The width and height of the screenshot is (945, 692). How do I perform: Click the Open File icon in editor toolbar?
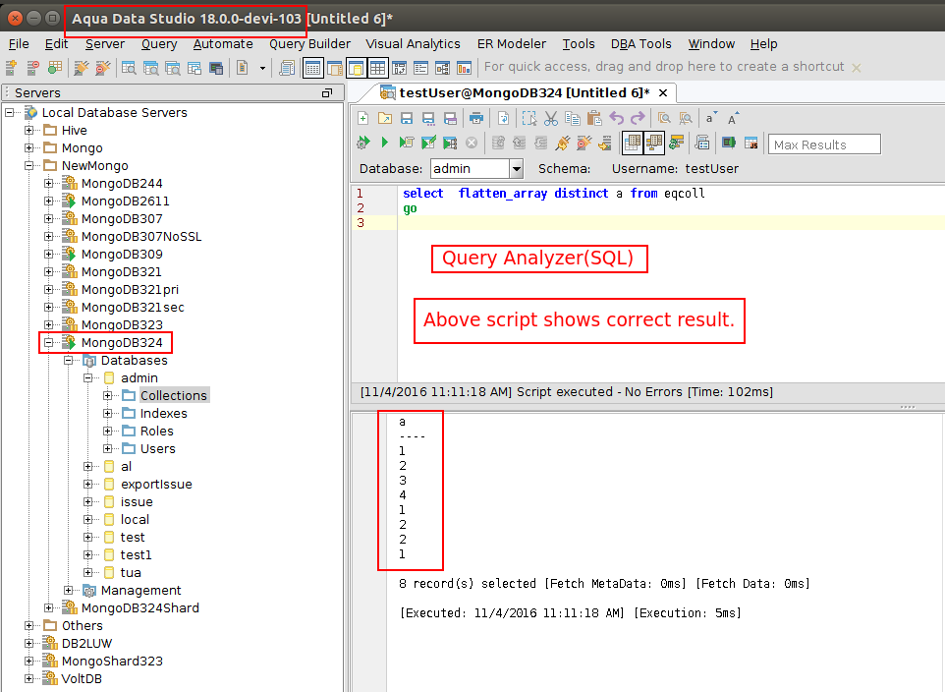[x=384, y=118]
